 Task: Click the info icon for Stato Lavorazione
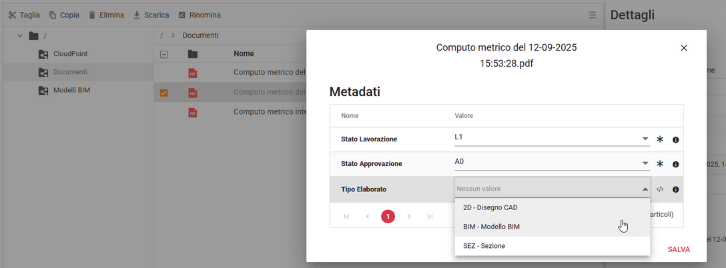click(675, 139)
